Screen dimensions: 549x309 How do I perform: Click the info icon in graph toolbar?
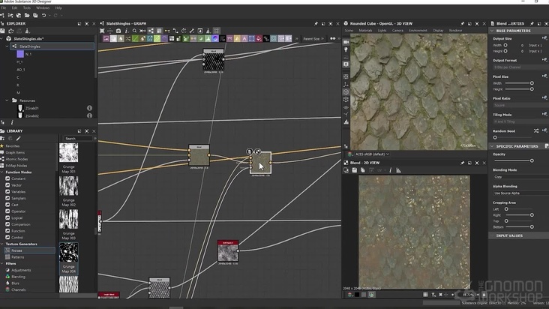click(127, 31)
